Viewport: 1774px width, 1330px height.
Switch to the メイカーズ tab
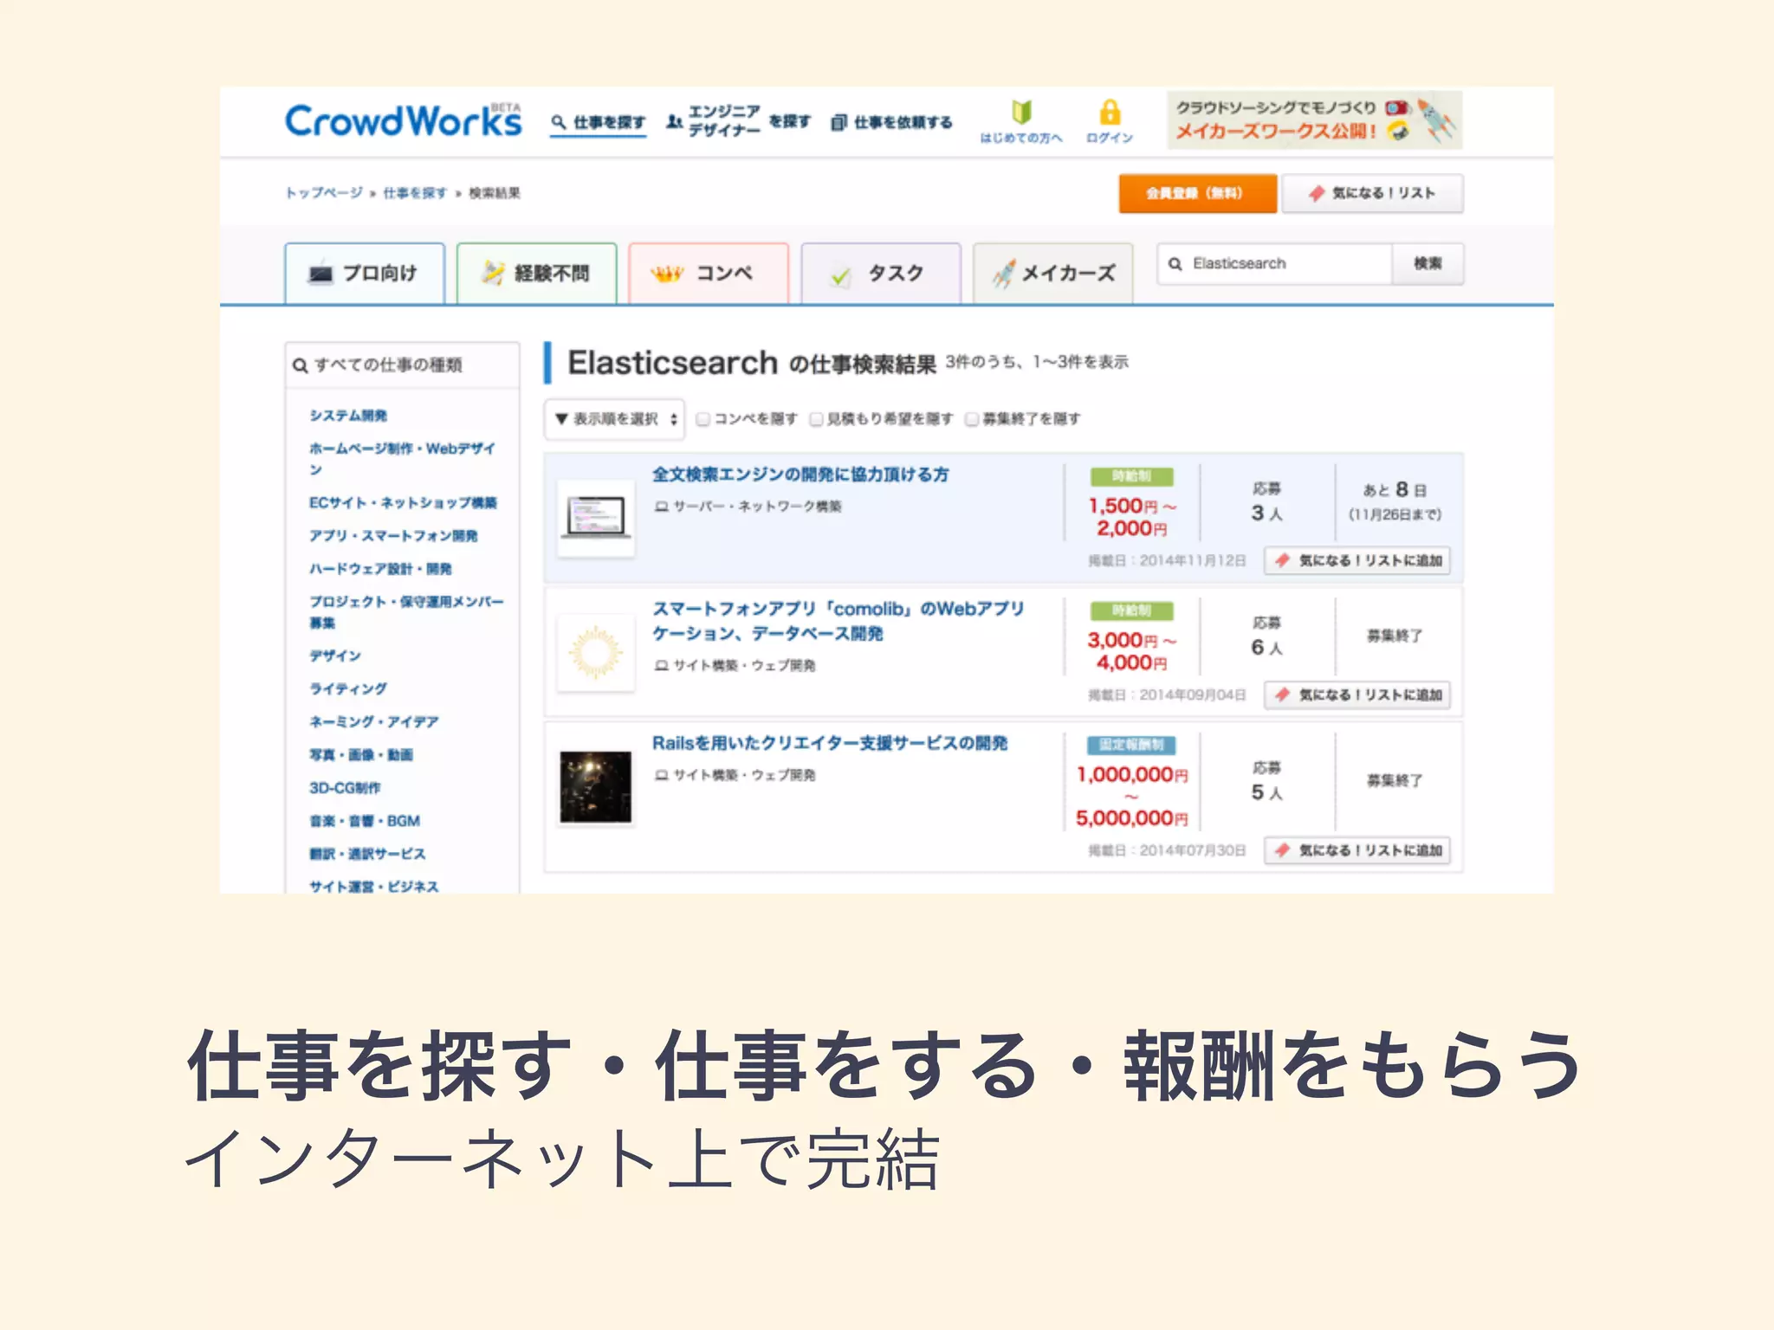click(x=1052, y=274)
